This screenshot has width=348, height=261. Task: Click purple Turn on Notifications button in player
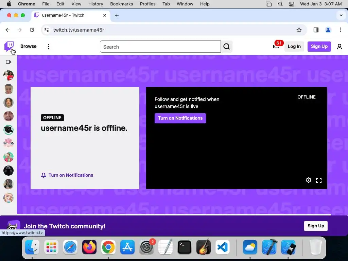(x=180, y=118)
